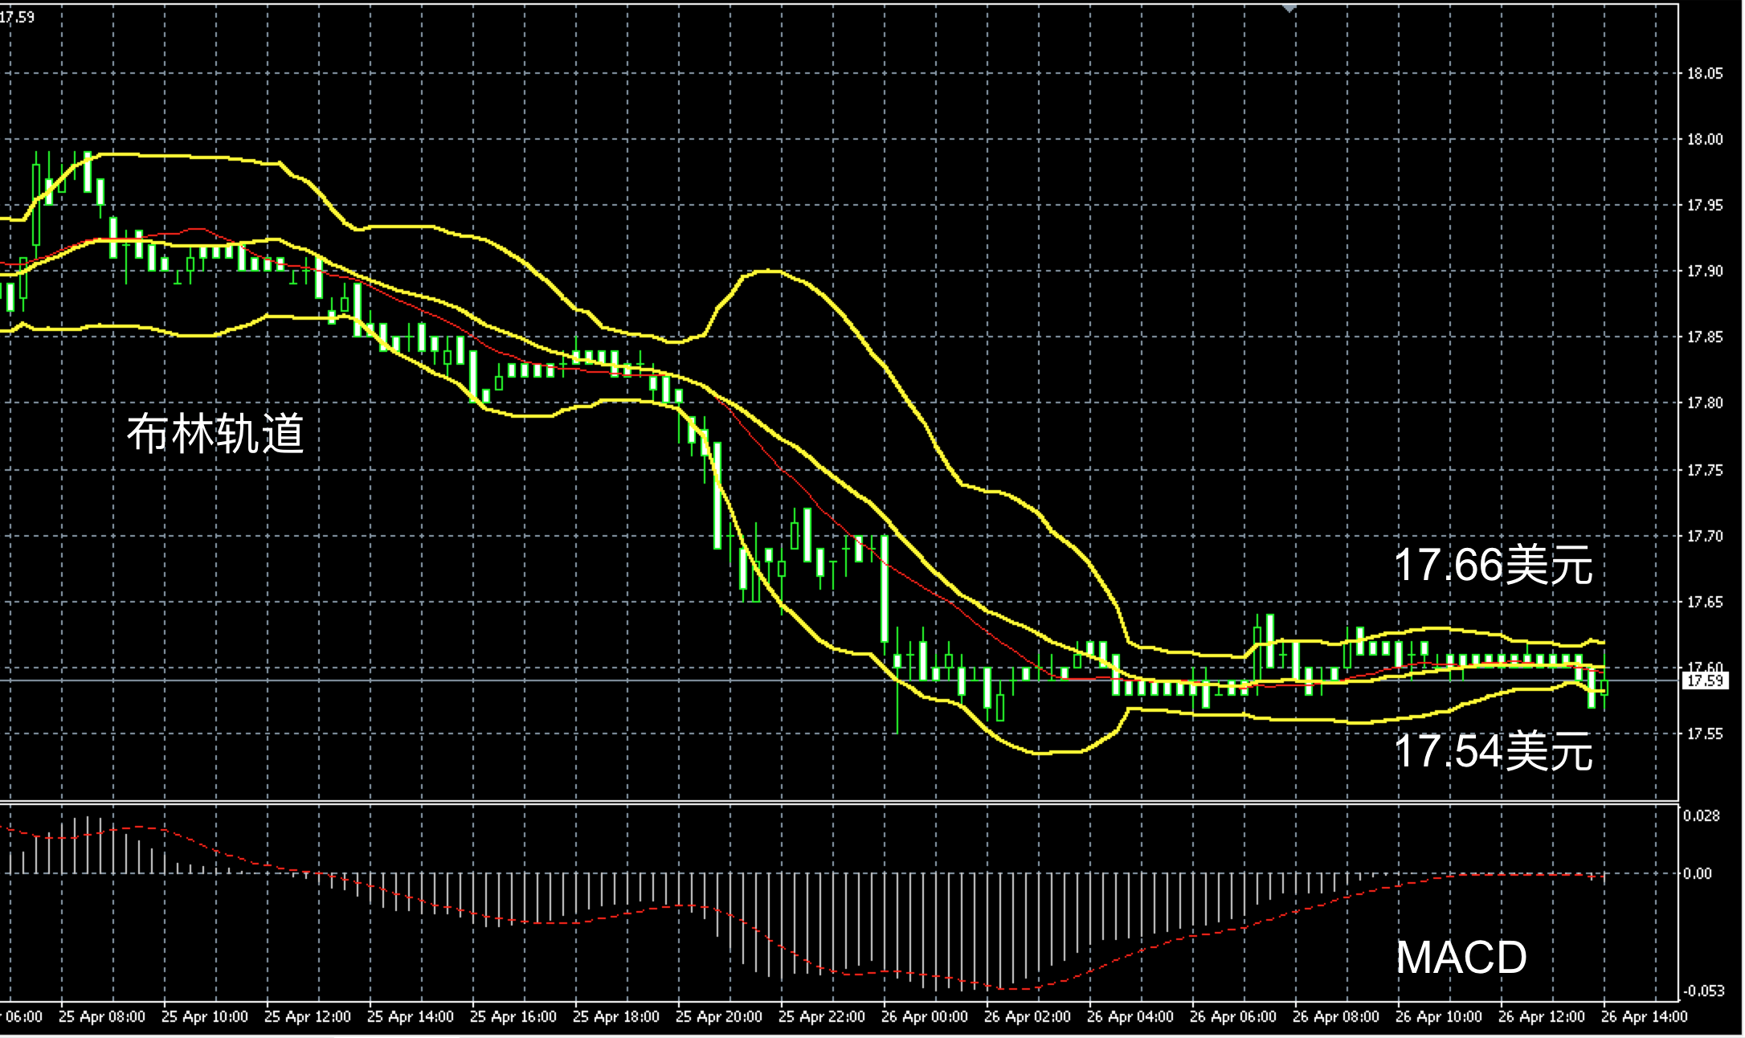Click the upper Bollinger band peak near 17.90
The image size is (1745, 1038).
pos(767,271)
